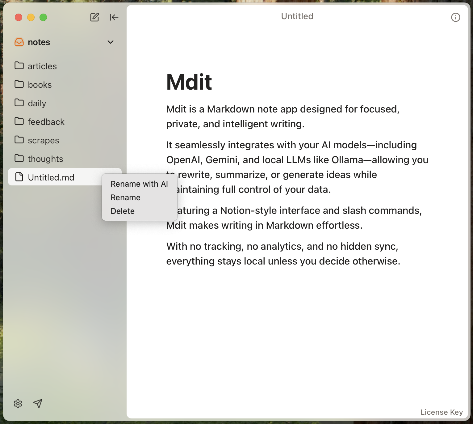The height and width of the screenshot is (424, 473).
Task: Create a new note with the compose icon
Action: point(94,17)
